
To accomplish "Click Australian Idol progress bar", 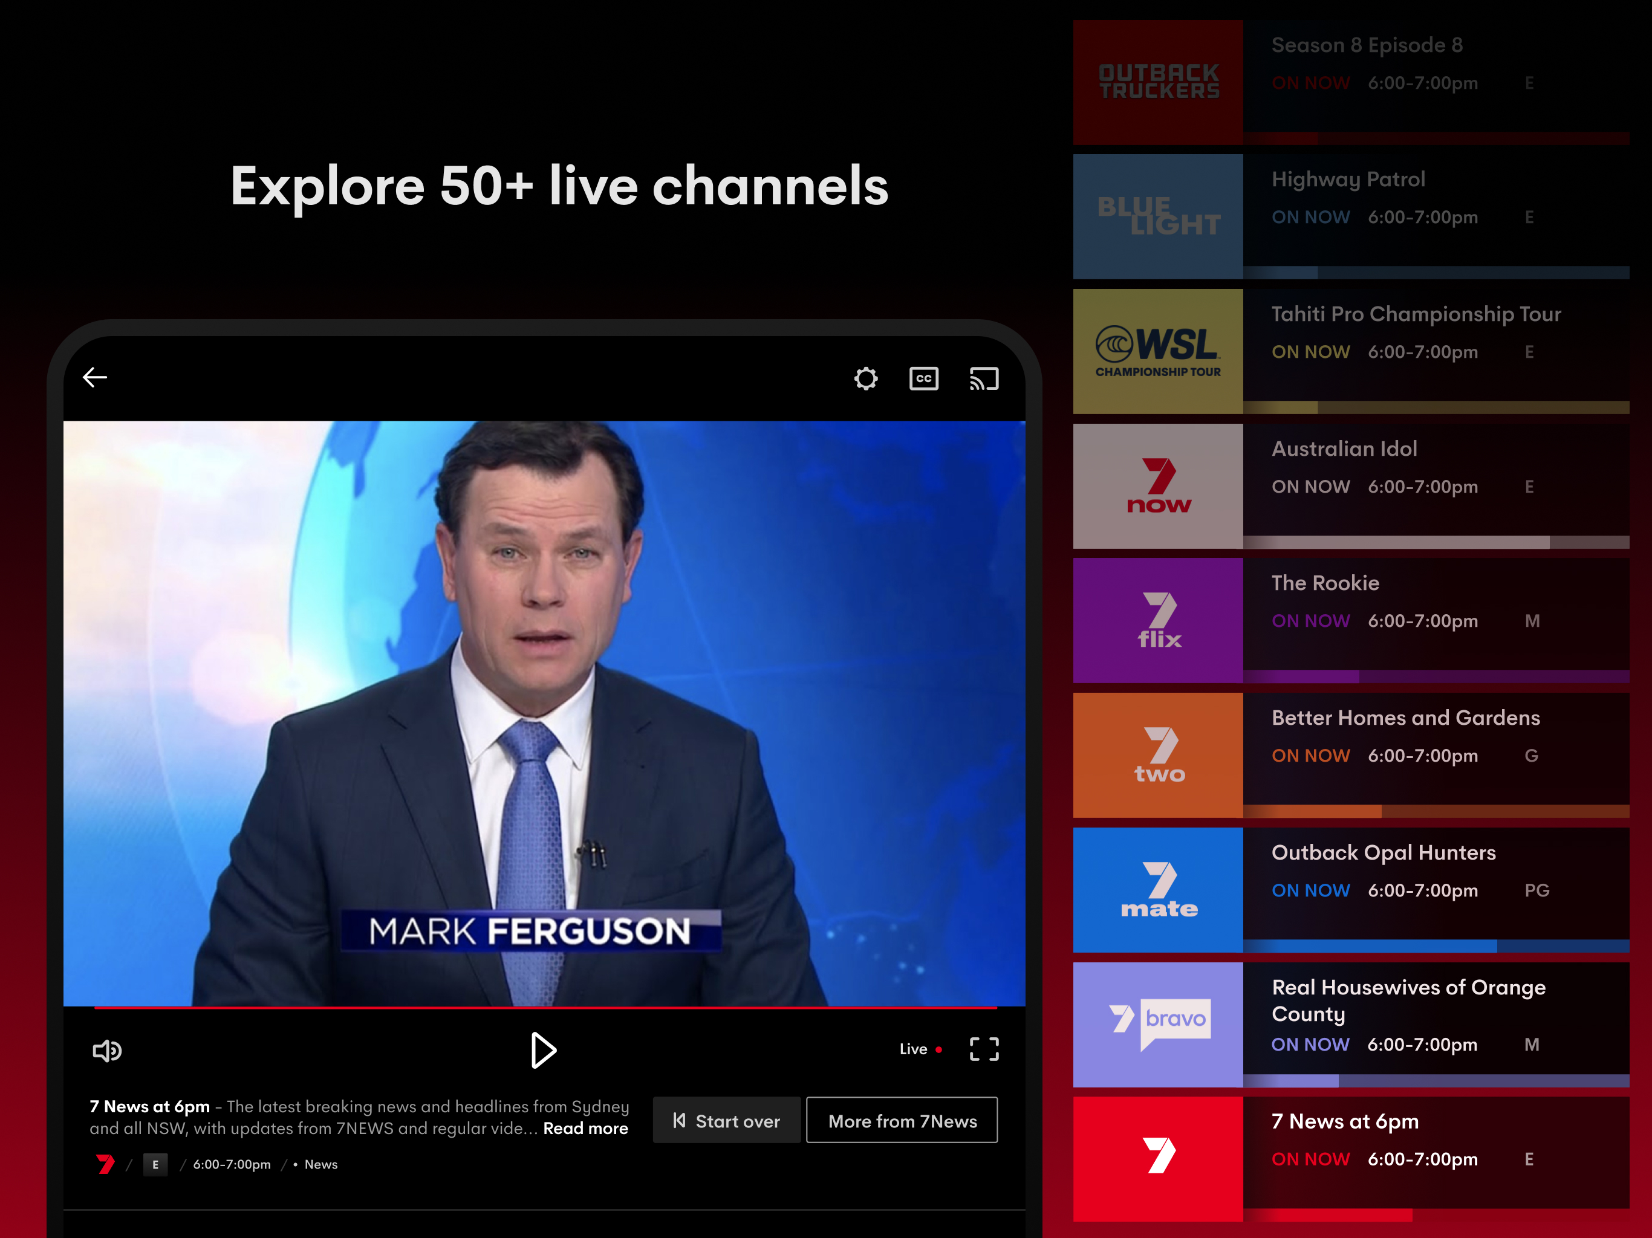I will pyautogui.click(x=1436, y=543).
